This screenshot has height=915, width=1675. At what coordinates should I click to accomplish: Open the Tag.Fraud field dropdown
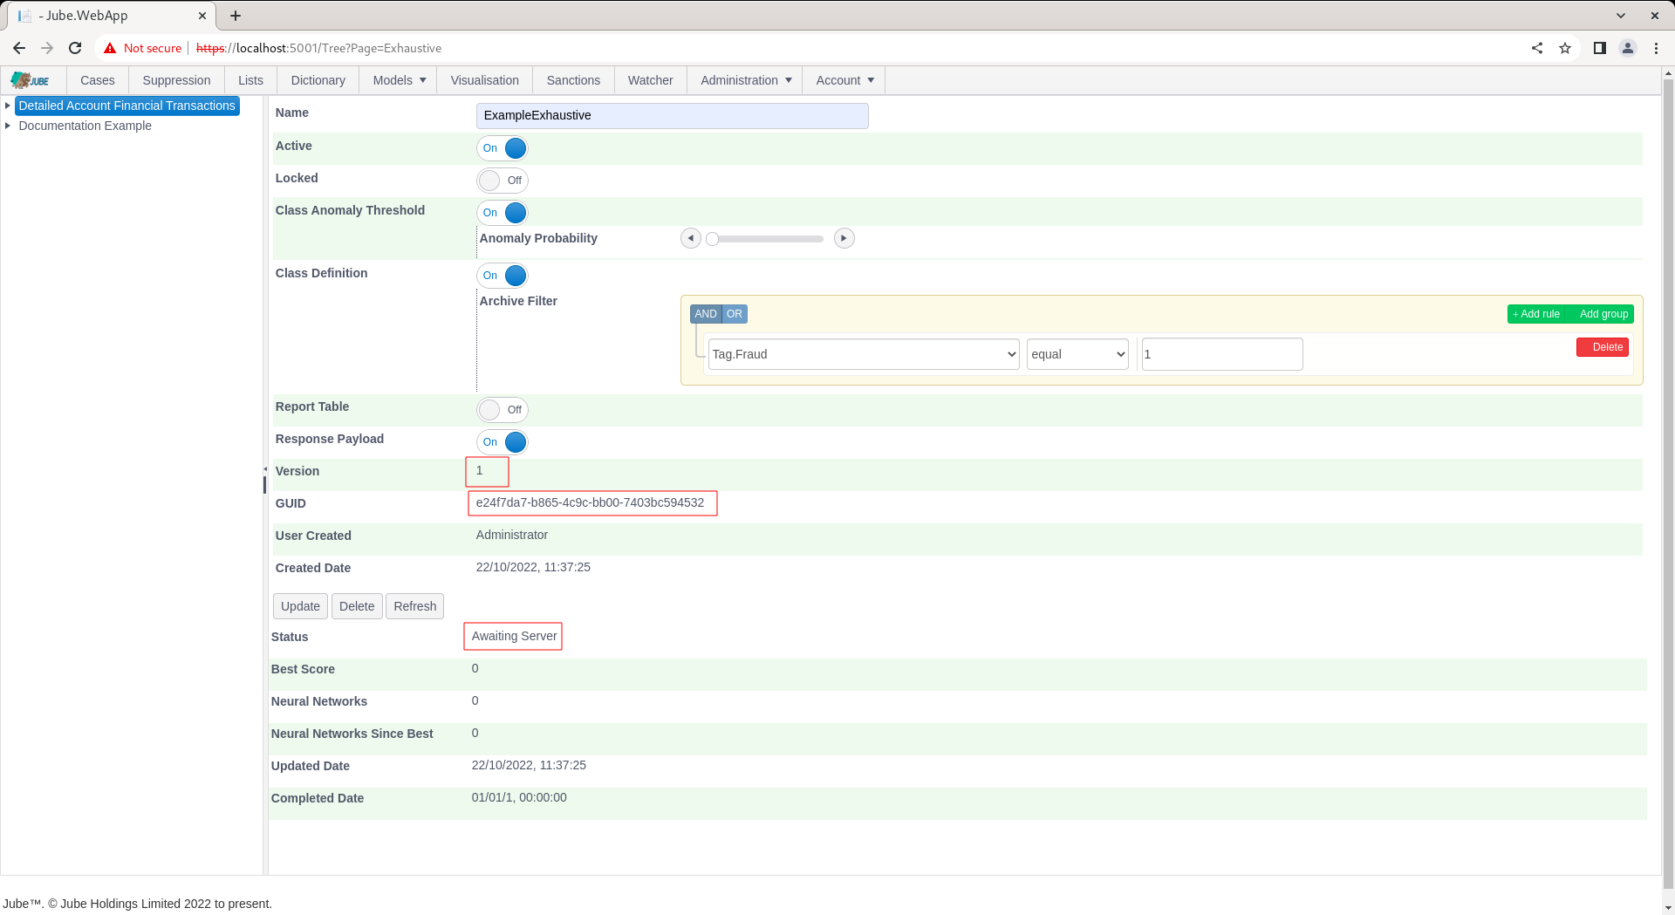[x=864, y=354]
